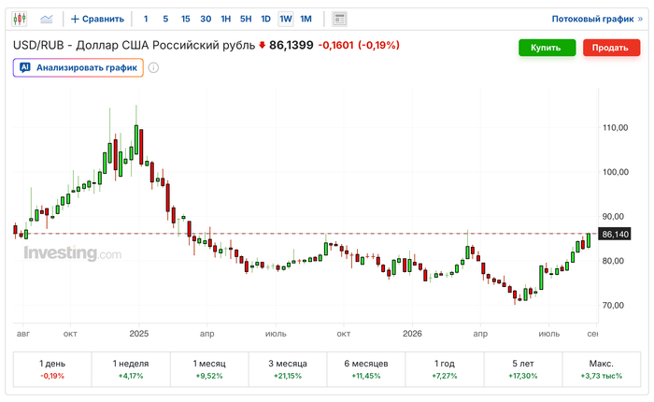This screenshot has width=654, height=402.
Task: Click the USD/RUB instrument title text
Action: (x=134, y=45)
